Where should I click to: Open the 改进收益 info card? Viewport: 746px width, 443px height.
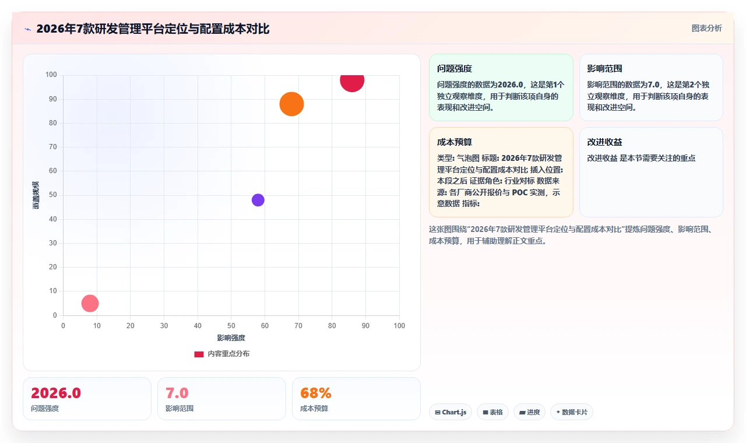[x=651, y=172]
